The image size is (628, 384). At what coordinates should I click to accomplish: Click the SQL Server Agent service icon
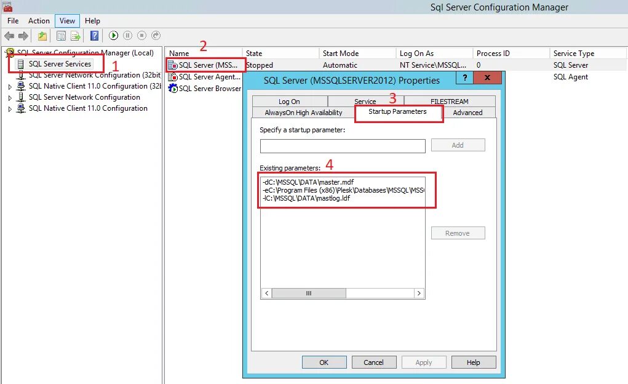[173, 76]
